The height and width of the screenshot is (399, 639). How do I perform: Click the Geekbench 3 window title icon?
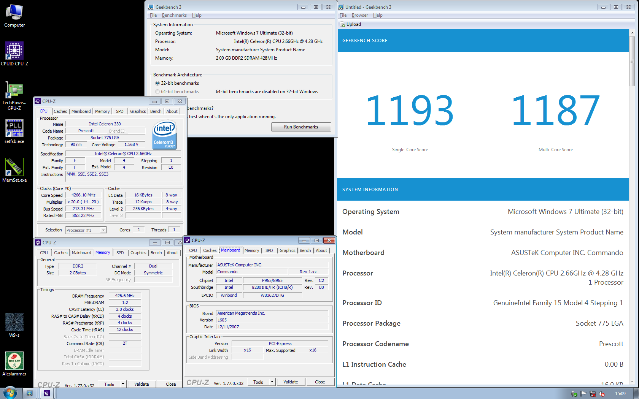151,7
